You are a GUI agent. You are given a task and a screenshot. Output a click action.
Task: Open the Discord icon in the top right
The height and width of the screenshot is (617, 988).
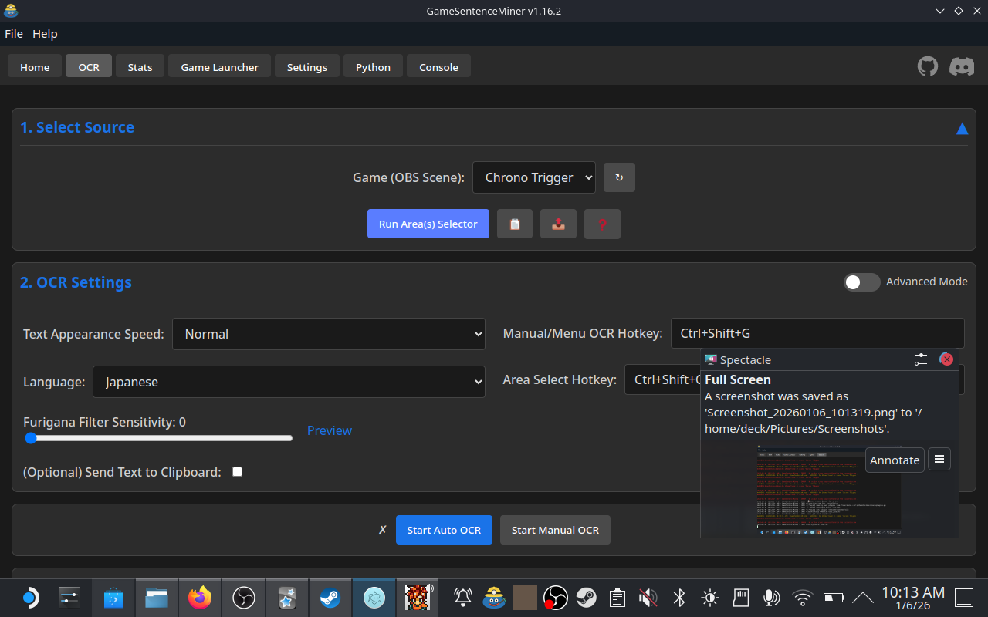[962, 66]
